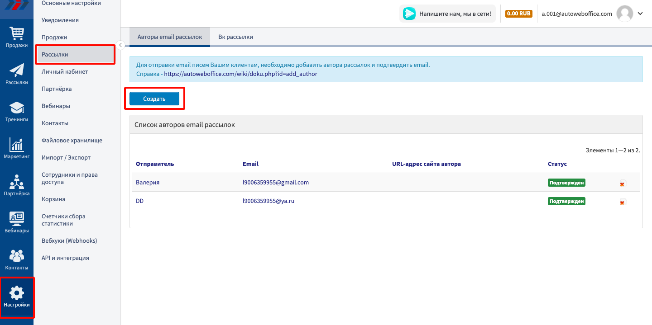Click the Создать button

154,99
